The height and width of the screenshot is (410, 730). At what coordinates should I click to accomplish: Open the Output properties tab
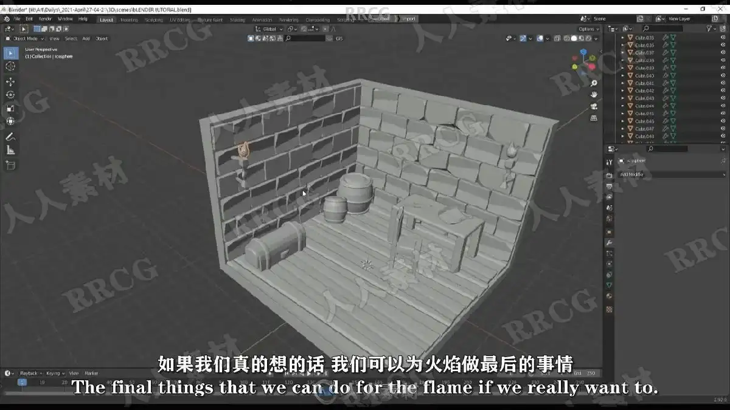coord(609,186)
